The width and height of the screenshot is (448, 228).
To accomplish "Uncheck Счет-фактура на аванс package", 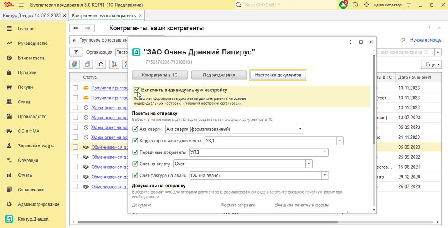I will (135, 175).
